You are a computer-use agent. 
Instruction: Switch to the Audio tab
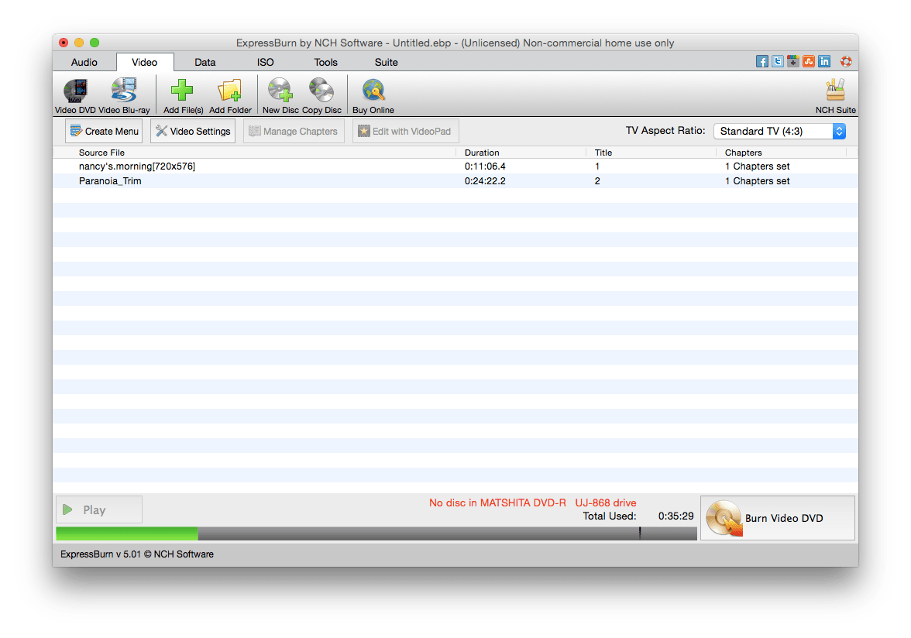[x=84, y=62]
